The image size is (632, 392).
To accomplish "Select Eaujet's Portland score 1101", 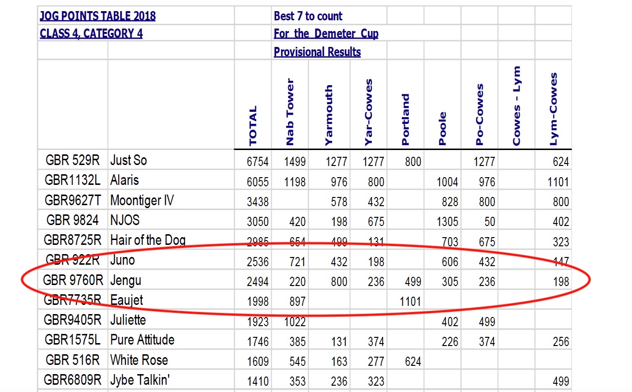I will click(x=410, y=302).
